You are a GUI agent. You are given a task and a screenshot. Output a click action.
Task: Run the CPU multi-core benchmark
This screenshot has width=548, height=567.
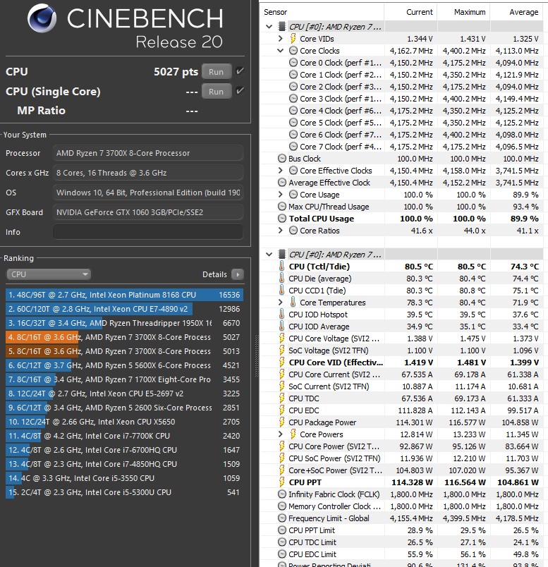coord(217,71)
